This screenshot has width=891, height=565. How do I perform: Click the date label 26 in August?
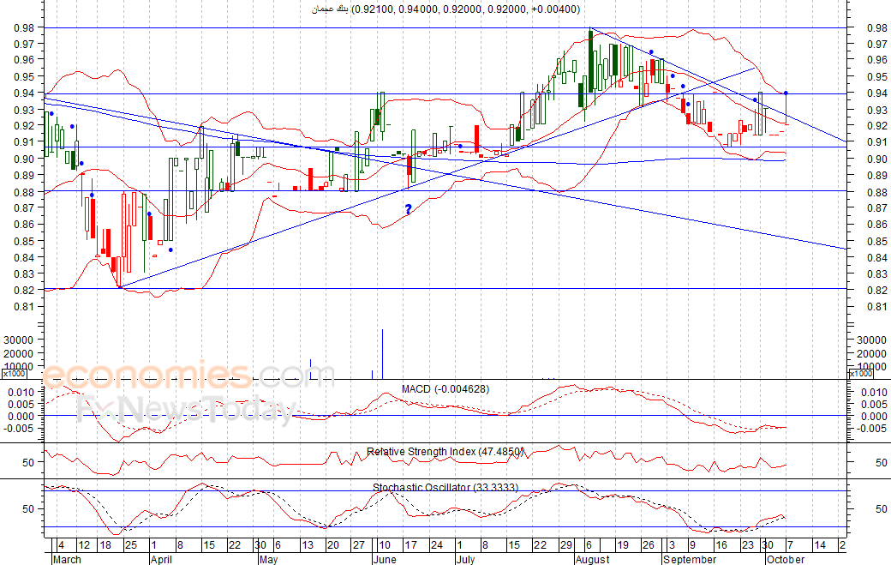[649, 545]
